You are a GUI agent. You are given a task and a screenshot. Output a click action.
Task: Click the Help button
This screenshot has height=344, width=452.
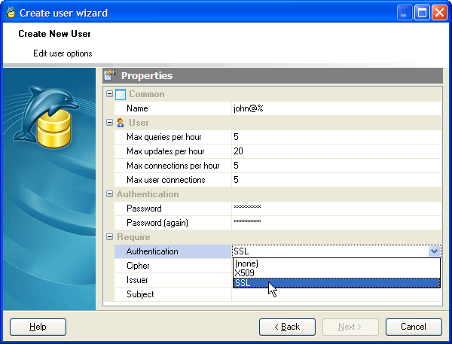coord(38,327)
